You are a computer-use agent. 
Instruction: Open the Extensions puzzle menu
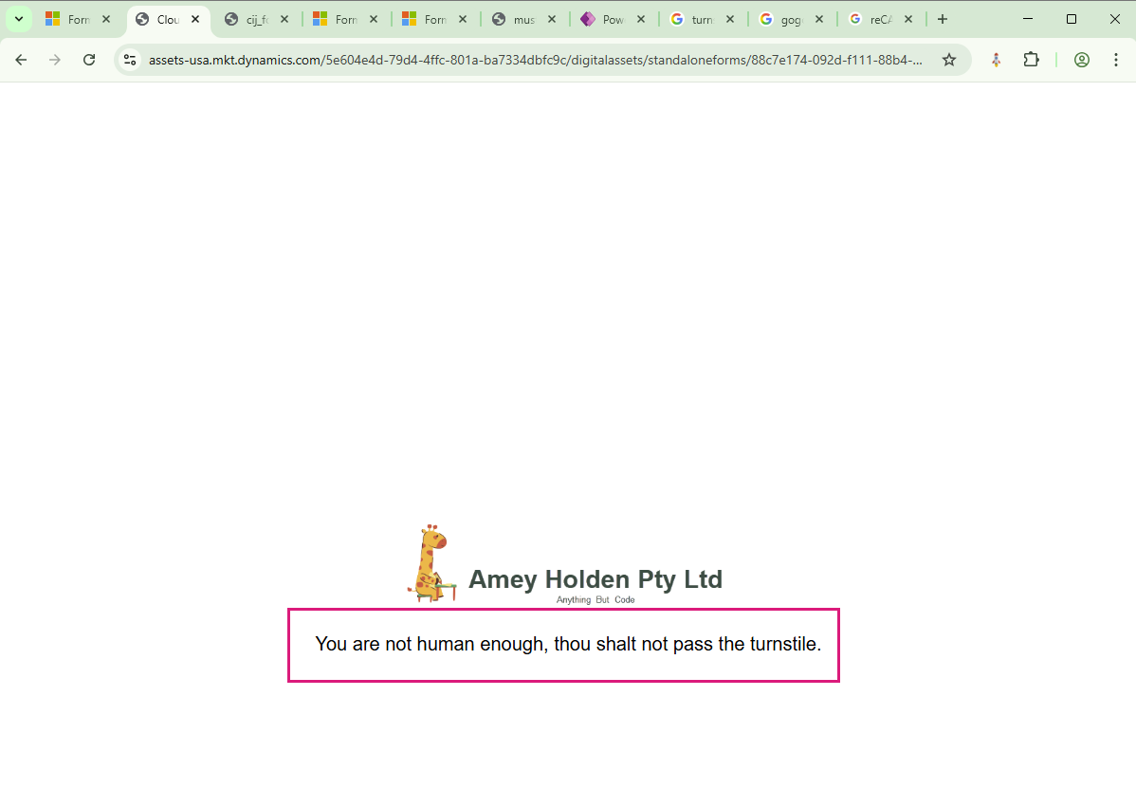click(1031, 60)
